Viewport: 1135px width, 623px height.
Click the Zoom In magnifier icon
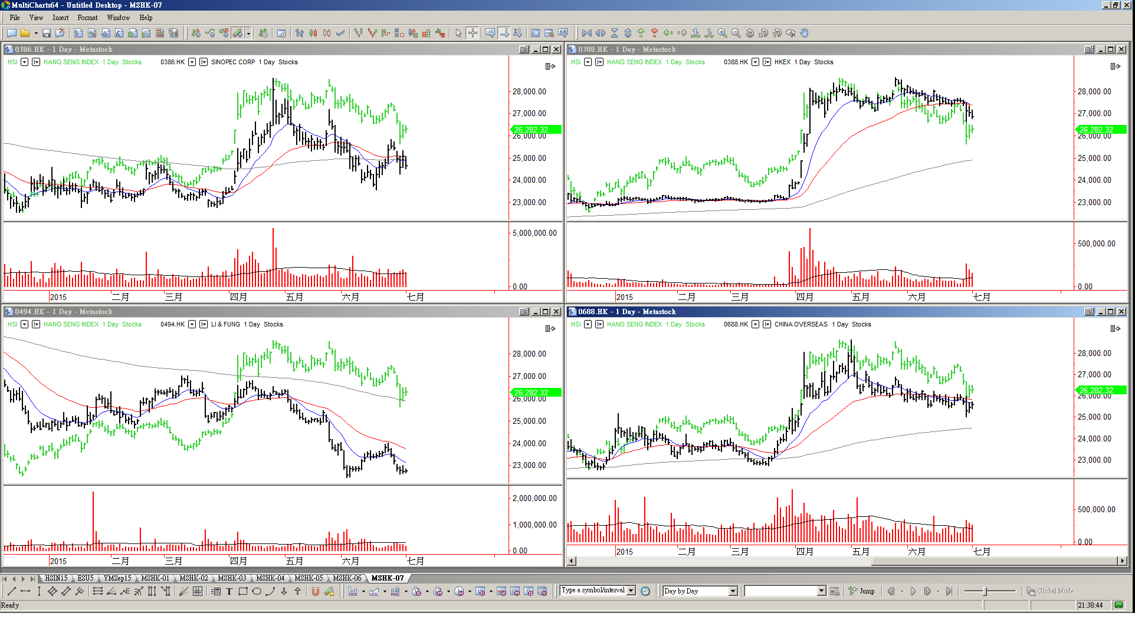[x=722, y=34]
